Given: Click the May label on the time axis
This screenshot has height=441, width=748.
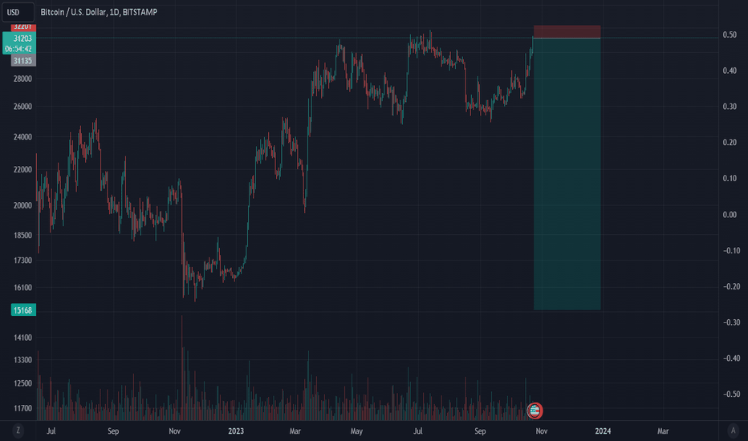Looking at the screenshot, I should [356, 431].
